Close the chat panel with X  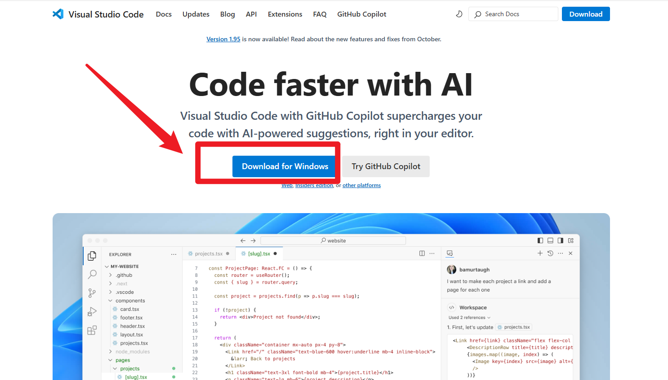[570, 253]
